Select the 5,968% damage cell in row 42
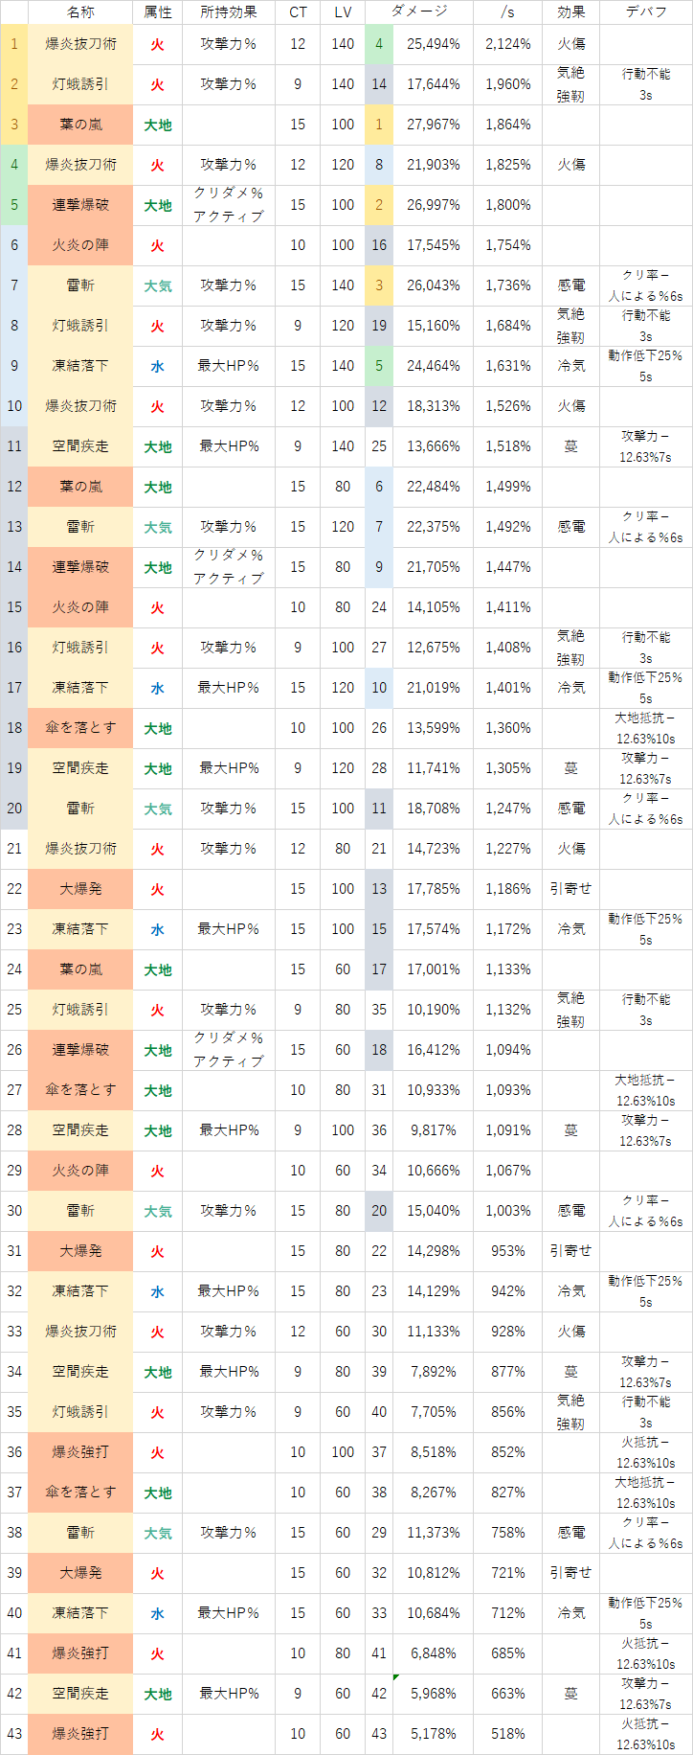693x1755 pixels. coord(433,1694)
